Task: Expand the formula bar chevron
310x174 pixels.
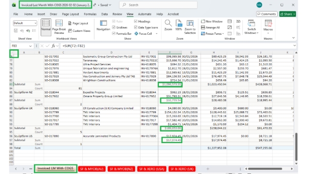Action: 294,46
